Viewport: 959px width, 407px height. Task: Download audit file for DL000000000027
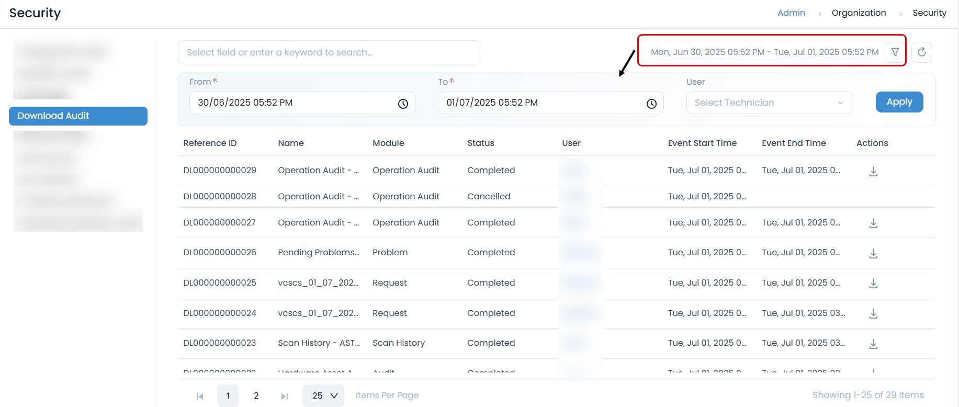[x=873, y=223]
